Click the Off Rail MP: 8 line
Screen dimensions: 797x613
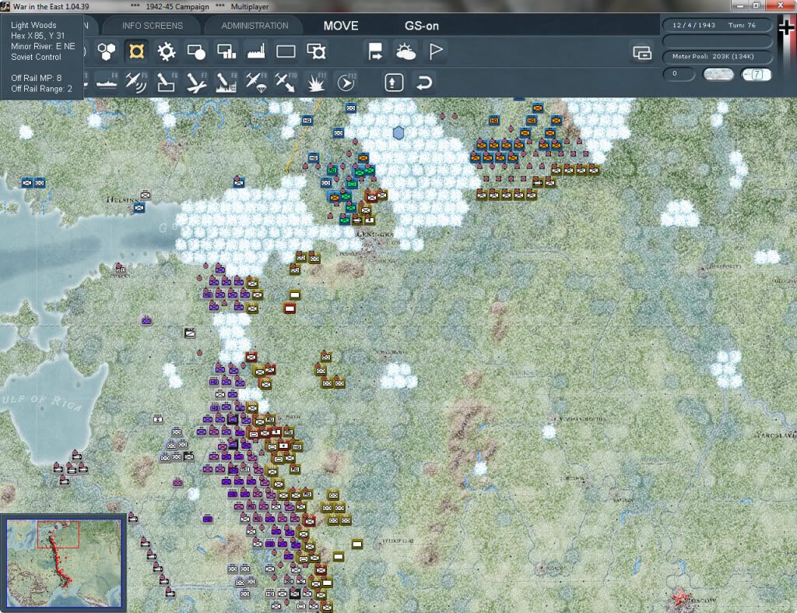(x=36, y=78)
